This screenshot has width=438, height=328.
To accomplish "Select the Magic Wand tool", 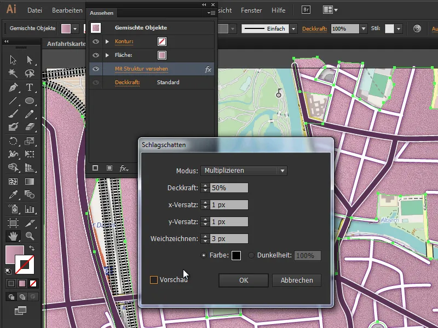I will tap(13, 73).
